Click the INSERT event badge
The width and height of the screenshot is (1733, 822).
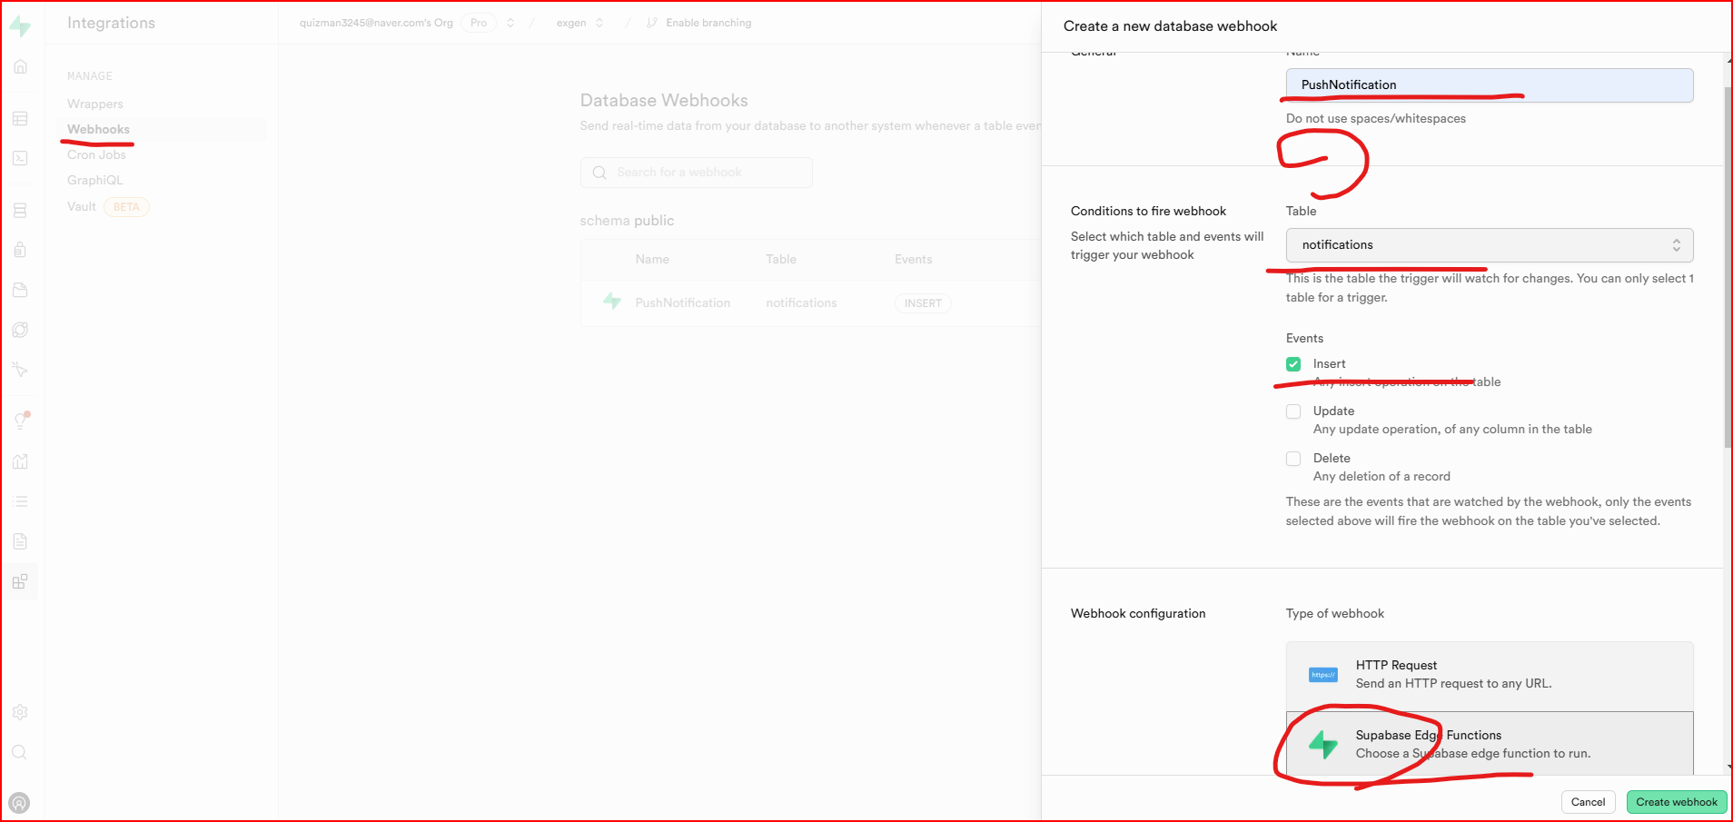(923, 303)
